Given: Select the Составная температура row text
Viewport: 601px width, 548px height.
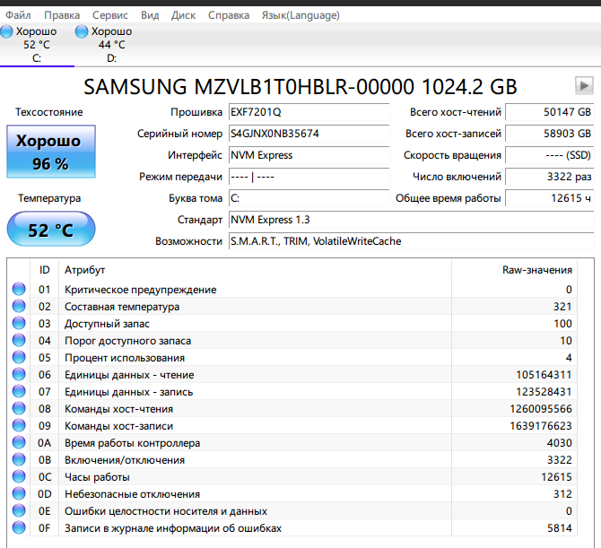Looking at the screenshot, I should (122, 307).
